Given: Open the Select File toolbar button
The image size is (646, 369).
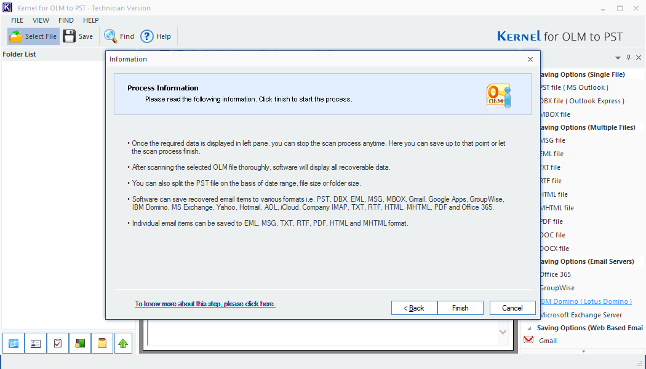Looking at the screenshot, I should coord(33,36).
